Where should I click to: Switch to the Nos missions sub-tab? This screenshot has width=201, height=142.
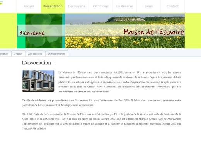coord(35,54)
